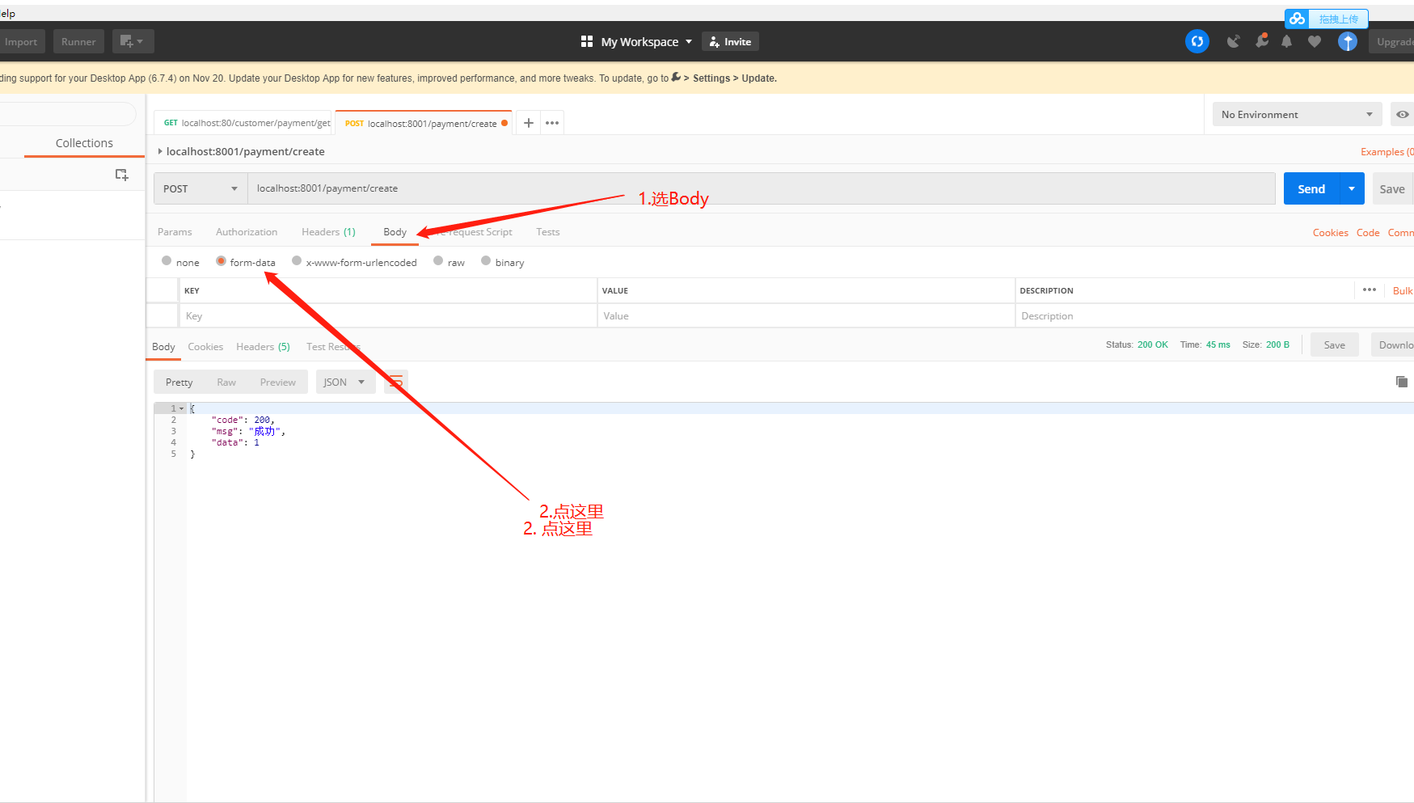Click the response Save button

[x=1335, y=344]
